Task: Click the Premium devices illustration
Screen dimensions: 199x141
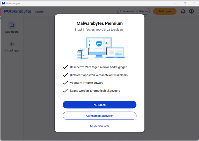Action: 100,49
